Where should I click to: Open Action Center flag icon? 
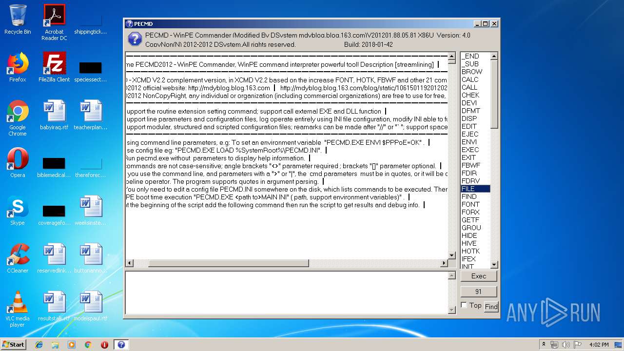click(x=577, y=345)
